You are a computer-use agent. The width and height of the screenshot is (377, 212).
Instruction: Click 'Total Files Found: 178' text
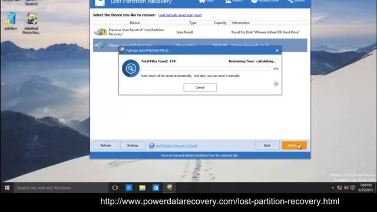pos(158,61)
